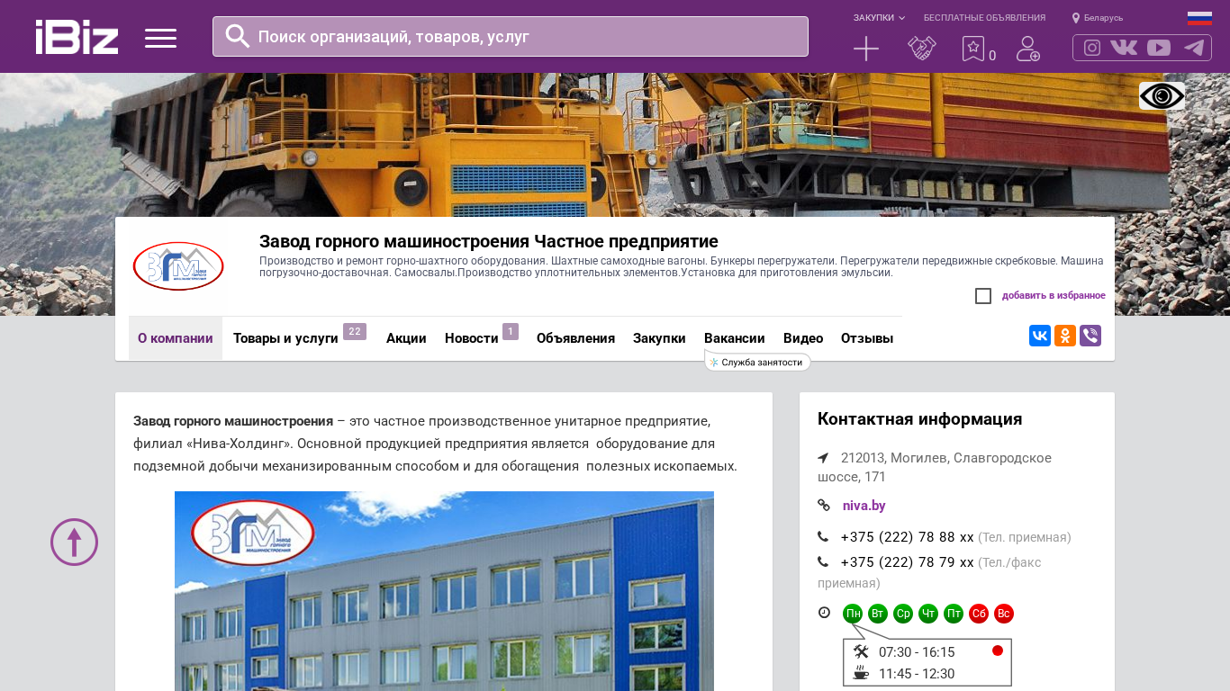This screenshot has width=1230, height=691.
Task: Go to the 'Объявления' tab
Action: [x=575, y=338]
